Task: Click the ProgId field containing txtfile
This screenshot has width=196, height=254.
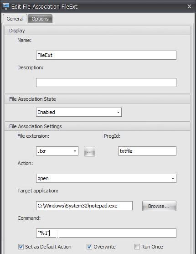Action: click(147, 151)
